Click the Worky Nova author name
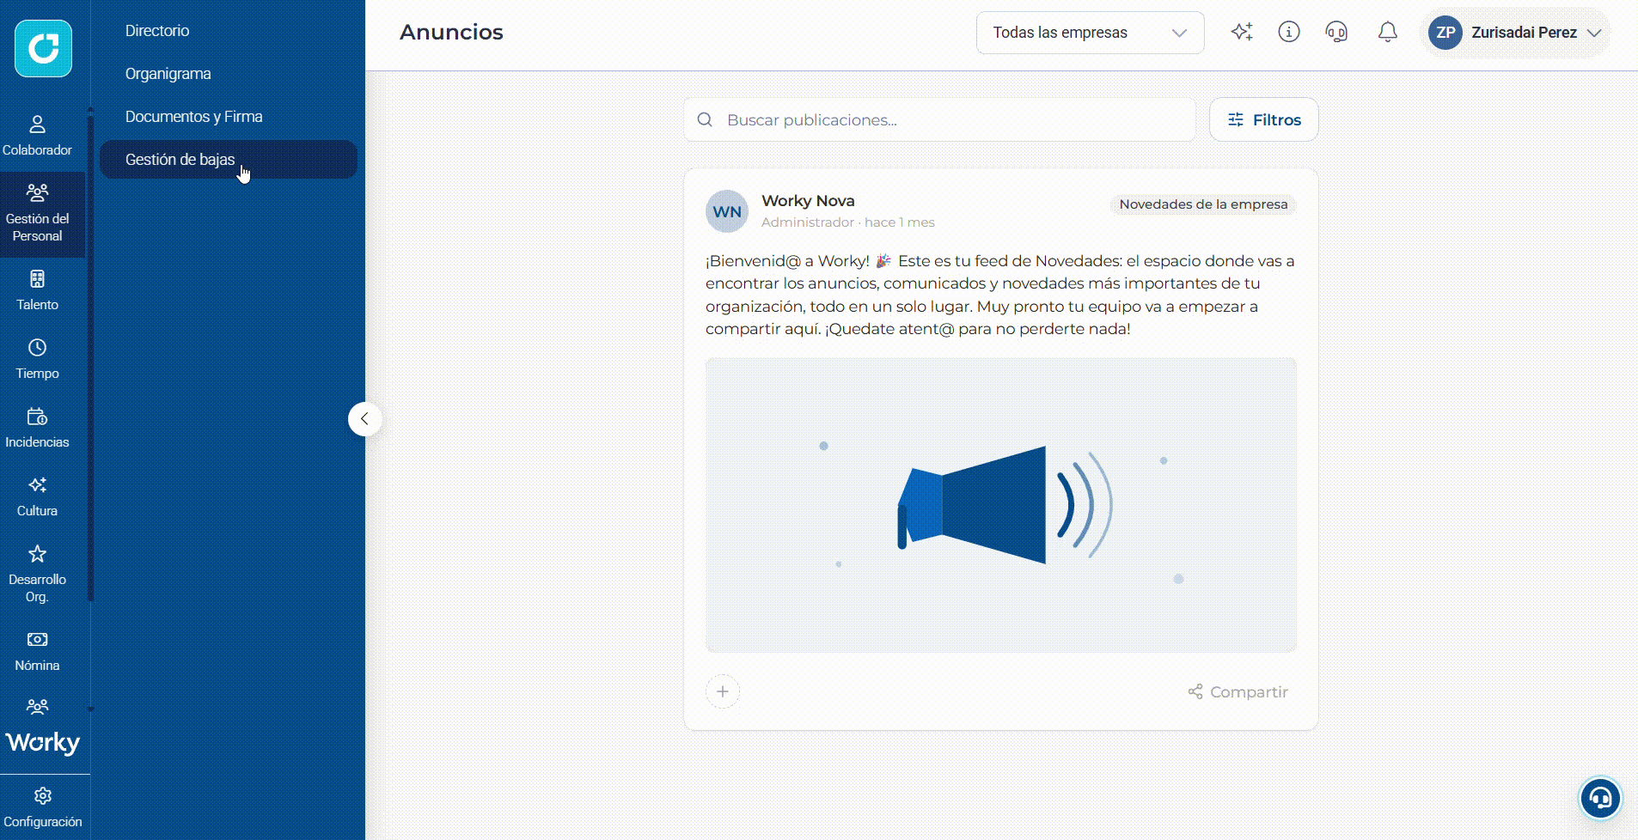Viewport: 1638px width, 840px height. 808,200
